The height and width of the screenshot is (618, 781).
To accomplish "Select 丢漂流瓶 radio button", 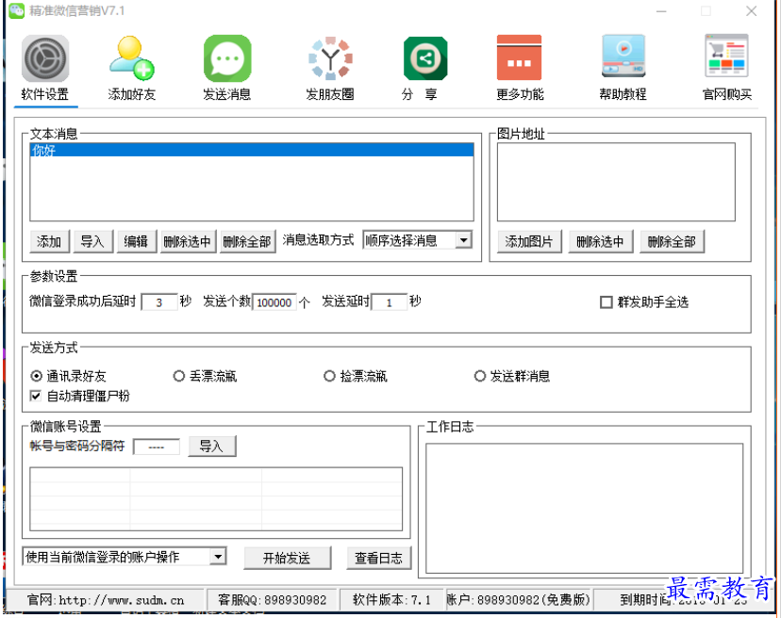I will (179, 376).
